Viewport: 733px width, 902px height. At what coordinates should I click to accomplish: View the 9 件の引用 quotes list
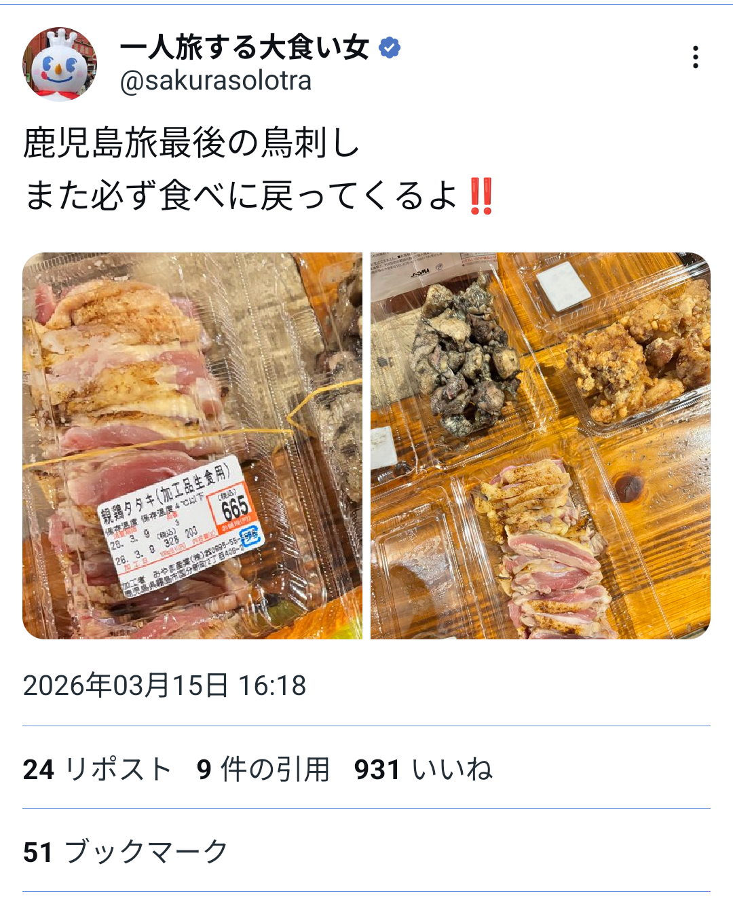(x=263, y=769)
